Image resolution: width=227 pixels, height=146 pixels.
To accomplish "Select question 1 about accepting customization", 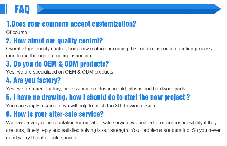I will point(71,24).
